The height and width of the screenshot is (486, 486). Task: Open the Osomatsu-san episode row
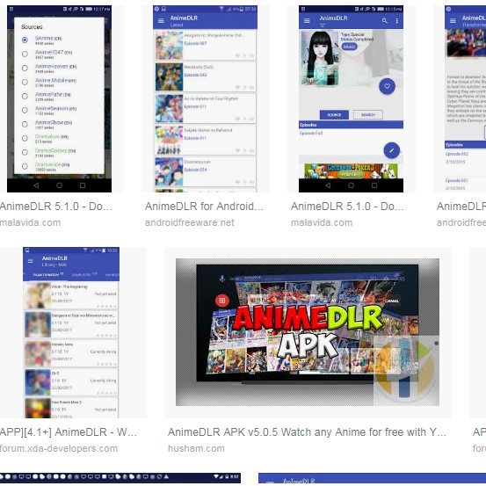point(205,171)
